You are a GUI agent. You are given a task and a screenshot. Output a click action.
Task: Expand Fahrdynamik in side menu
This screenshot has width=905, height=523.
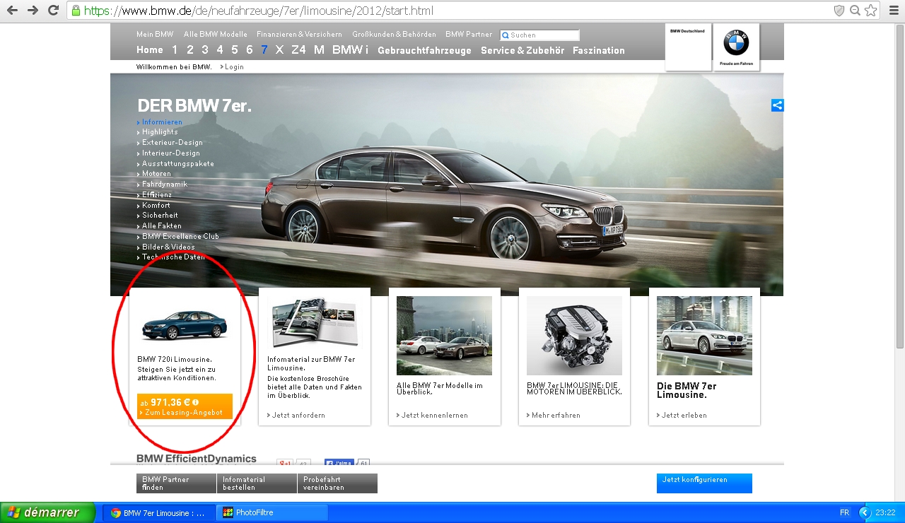click(164, 184)
